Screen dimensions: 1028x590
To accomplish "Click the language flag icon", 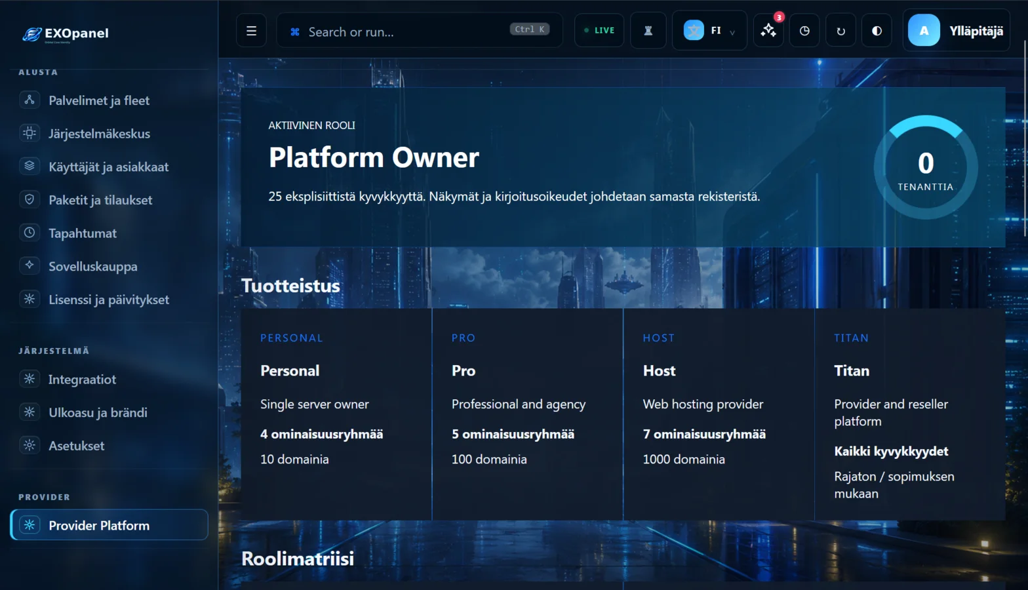I will [x=694, y=30].
